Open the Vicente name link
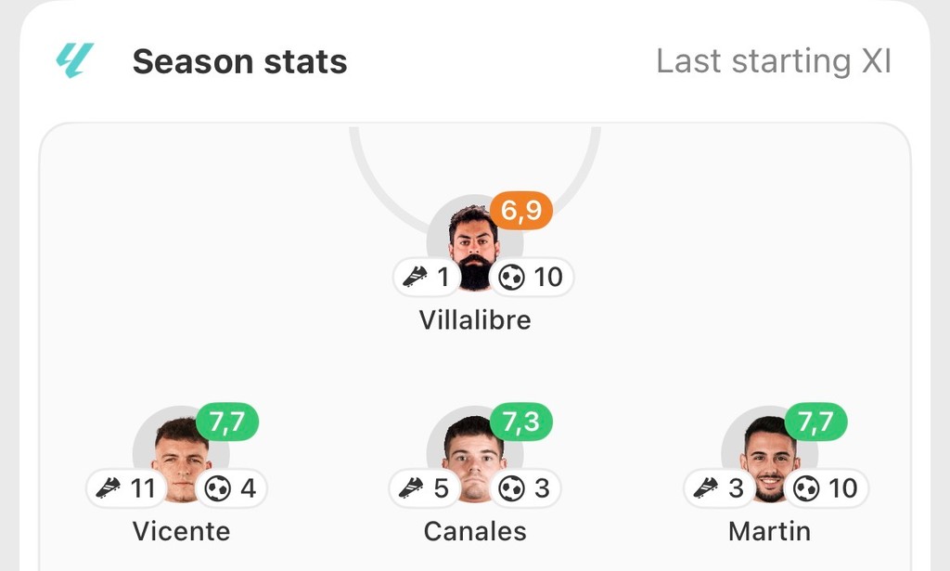 (x=181, y=532)
